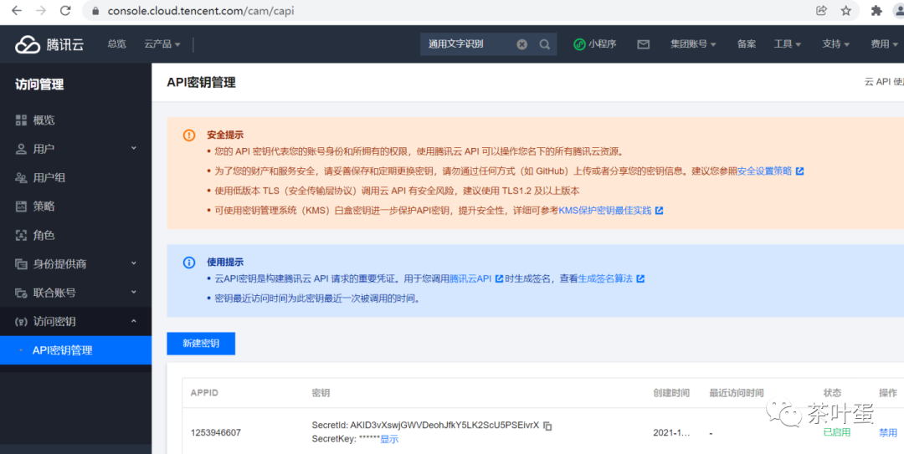Click the 已启用 status text
Viewport: 904px width, 454px height.
pyautogui.click(x=836, y=433)
